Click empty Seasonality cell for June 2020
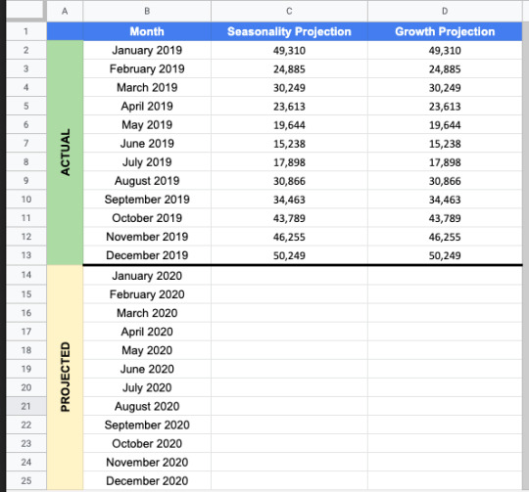The width and height of the screenshot is (529, 492). pyautogui.click(x=289, y=369)
